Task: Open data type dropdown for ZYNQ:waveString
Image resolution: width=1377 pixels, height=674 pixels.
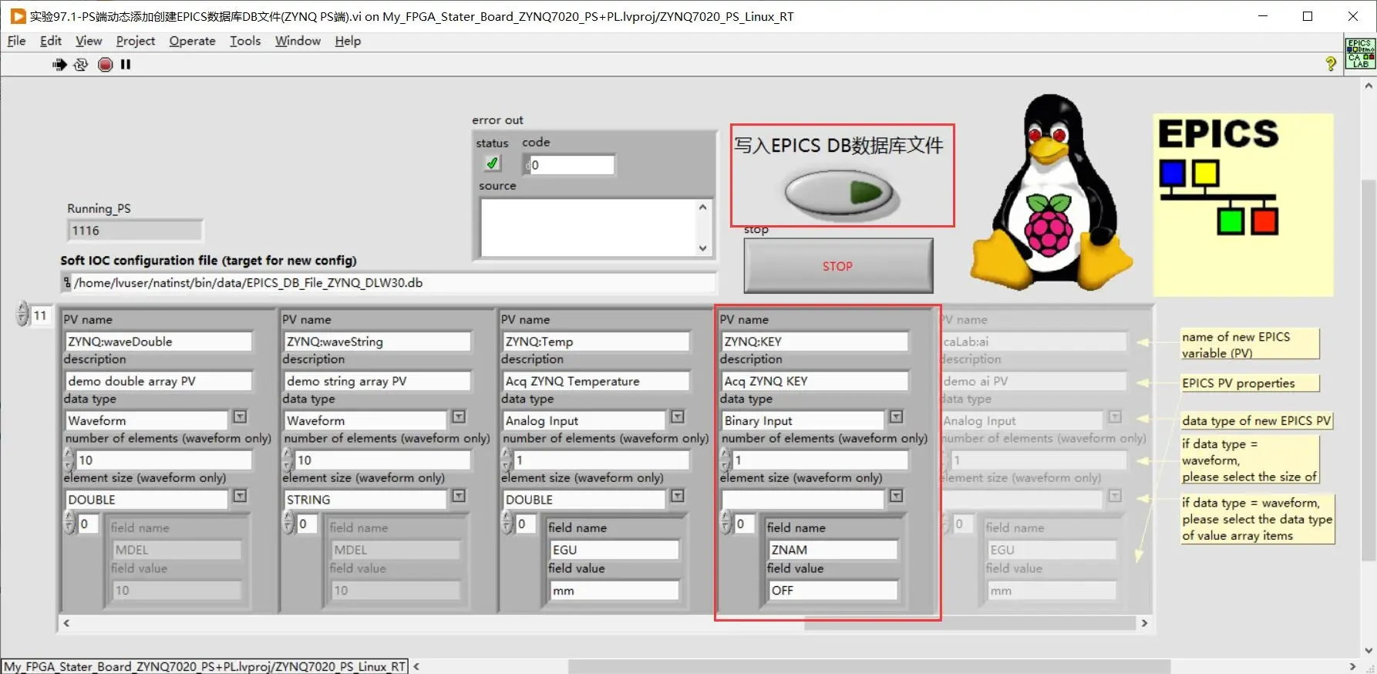Action: [x=460, y=417]
